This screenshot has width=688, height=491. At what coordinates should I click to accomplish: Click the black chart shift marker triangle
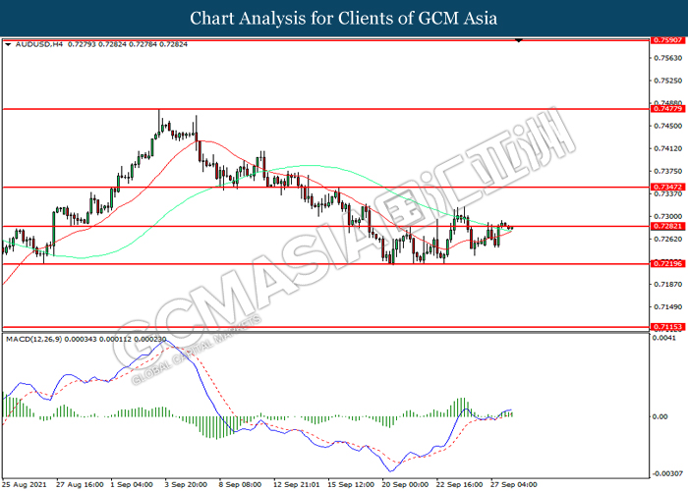click(x=519, y=40)
